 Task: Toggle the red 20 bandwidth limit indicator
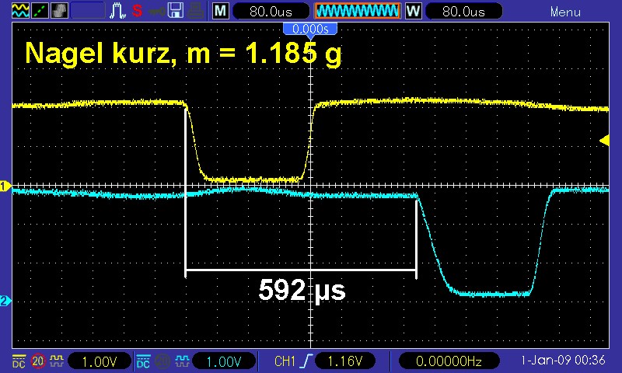[x=37, y=361]
